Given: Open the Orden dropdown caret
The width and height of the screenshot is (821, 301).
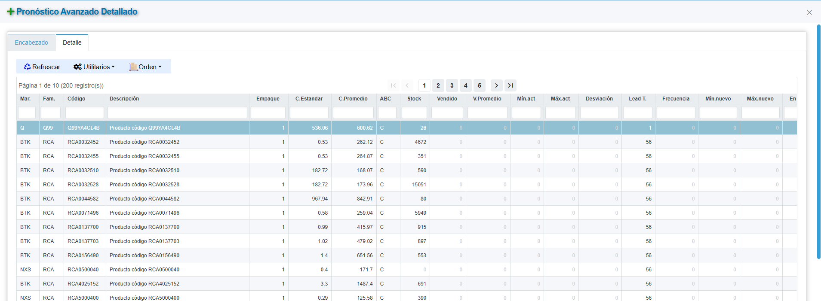Looking at the screenshot, I should pyautogui.click(x=160, y=67).
